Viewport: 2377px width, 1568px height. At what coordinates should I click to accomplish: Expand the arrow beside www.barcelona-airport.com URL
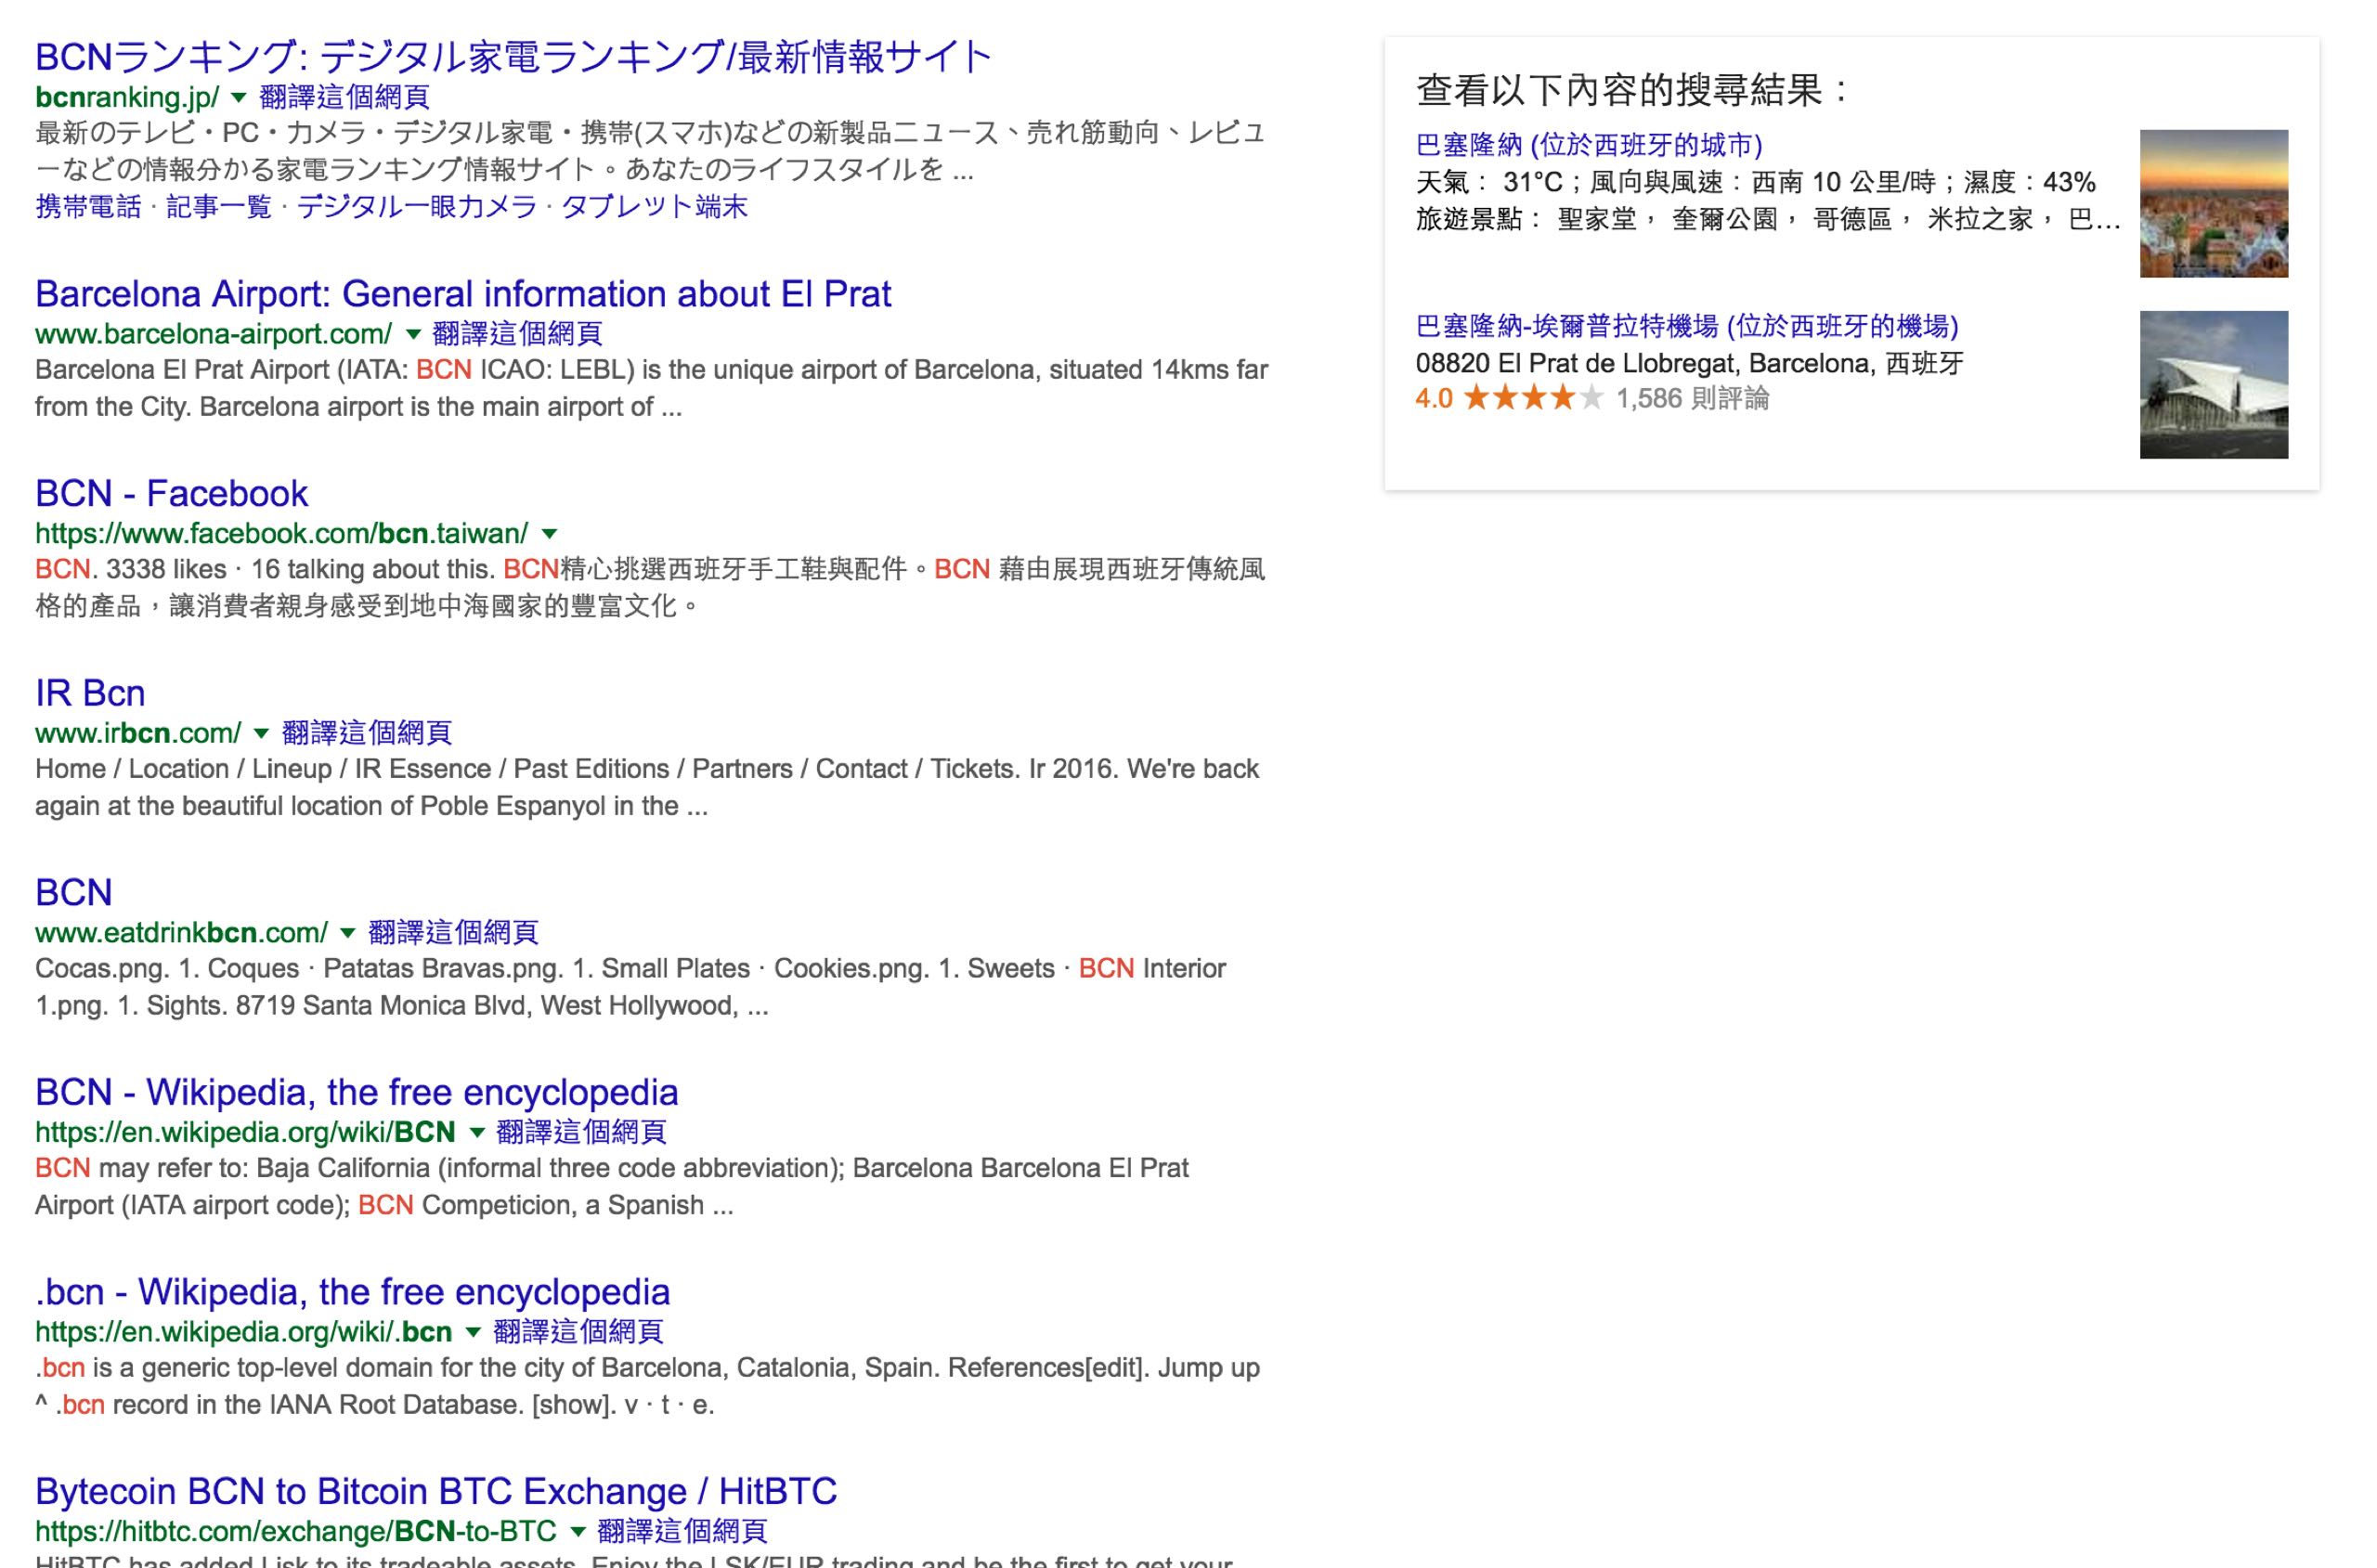click(412, 335)
